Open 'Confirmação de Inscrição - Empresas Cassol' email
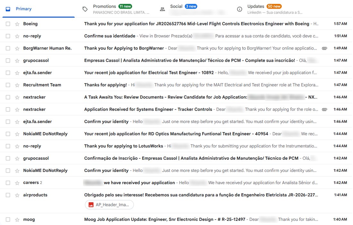The height and width of the screenshot is (225, 353). point(191,158)
